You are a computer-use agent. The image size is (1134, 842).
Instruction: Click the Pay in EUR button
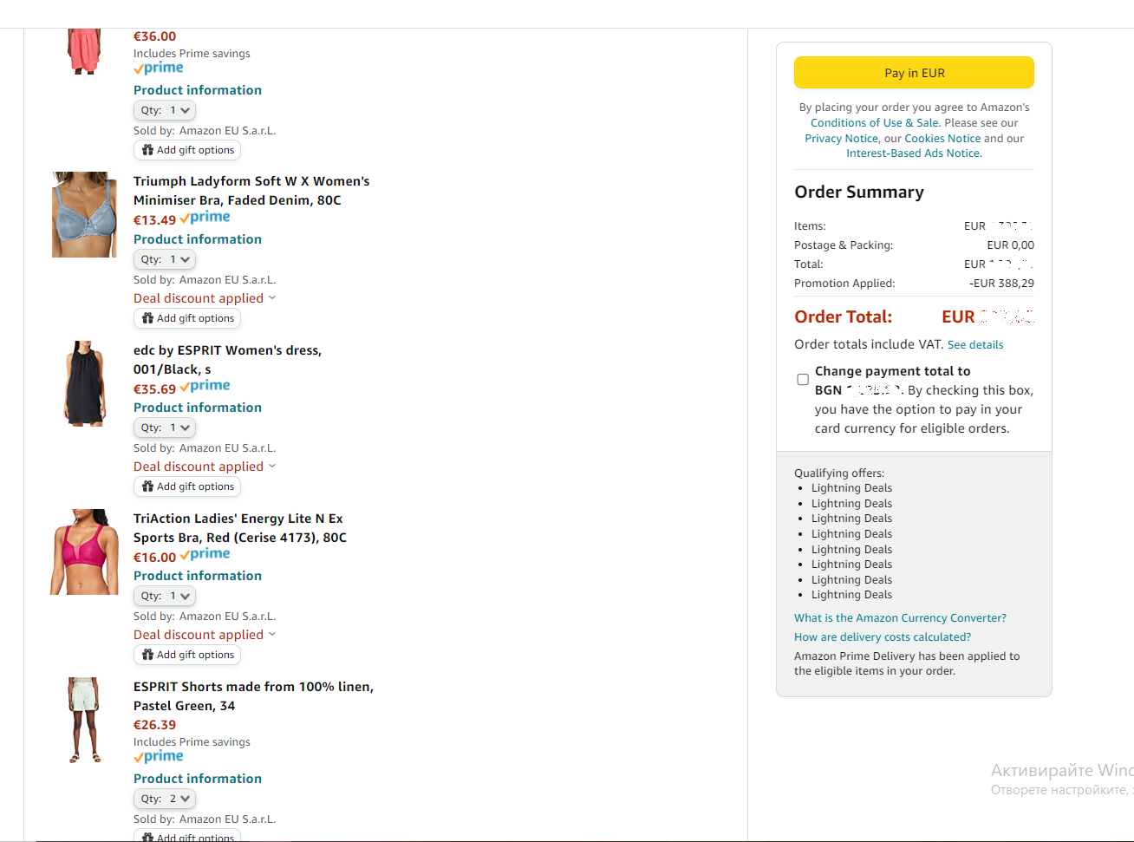(914, 73)
